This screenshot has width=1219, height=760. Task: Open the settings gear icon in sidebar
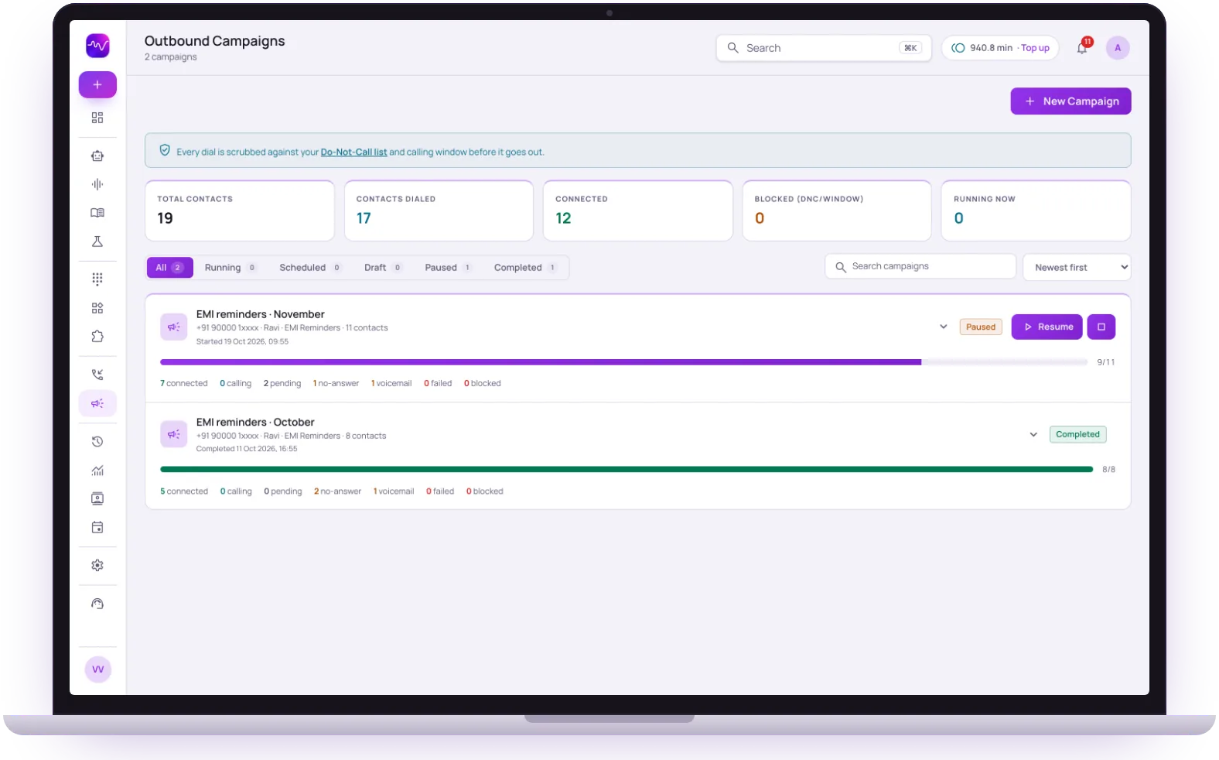point(97,566)
